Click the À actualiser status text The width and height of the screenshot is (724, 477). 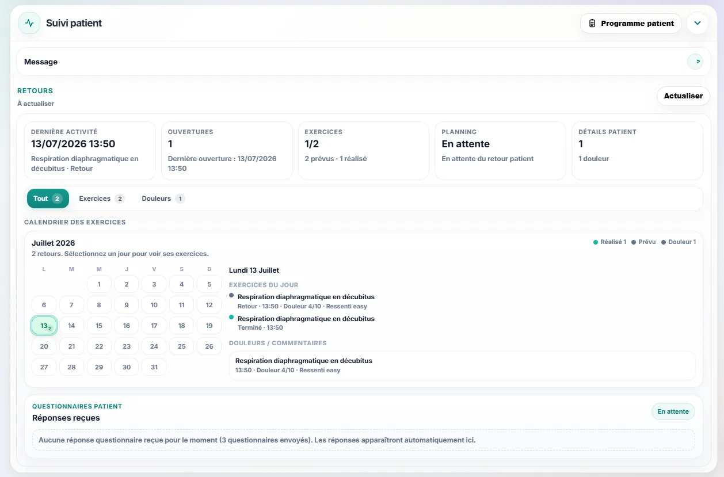tap(36, 104)
